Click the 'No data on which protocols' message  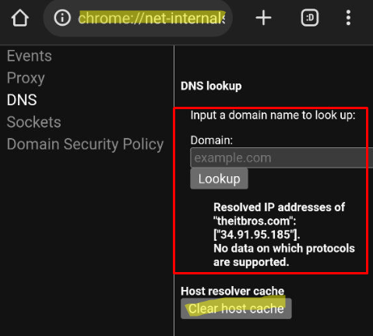coord(284,255)
